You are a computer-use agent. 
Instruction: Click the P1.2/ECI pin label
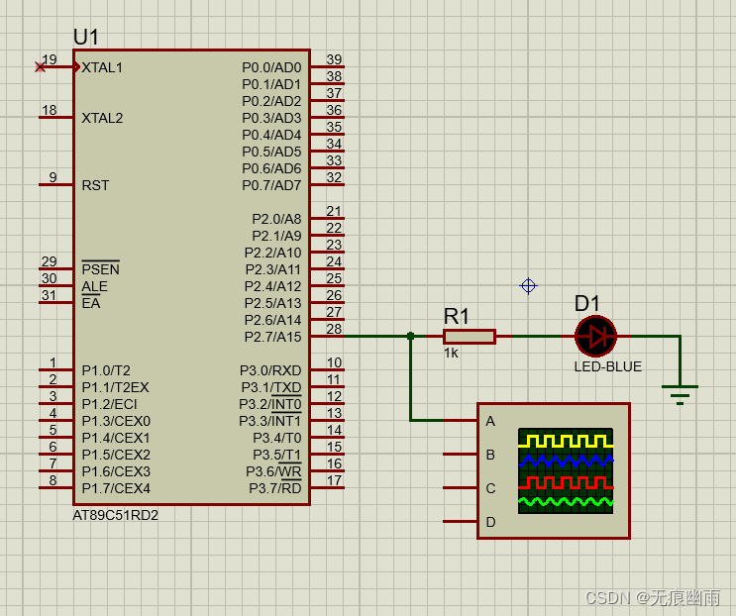click(110, 404)
